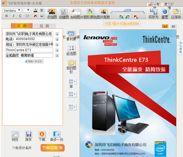Click the 预览 (preview) icon
The image size is (183, 157).
[x=15, y=134]
